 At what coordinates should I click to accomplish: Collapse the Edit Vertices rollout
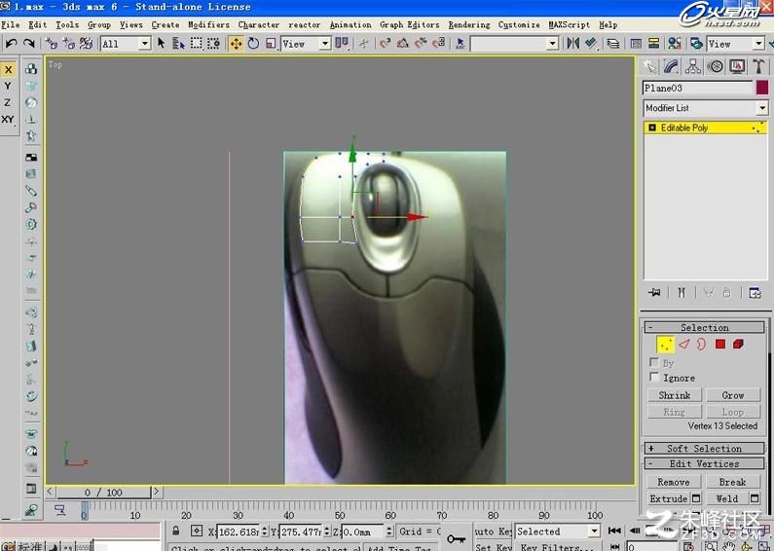705,463
